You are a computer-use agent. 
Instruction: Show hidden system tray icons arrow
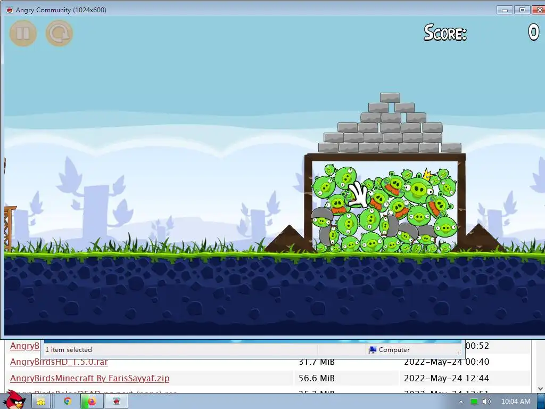(461, 402)
